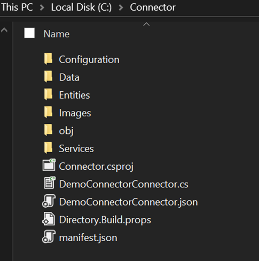Select the manifest.json file name
This screenshot has height=261, width=259.
(x=88, y=238)
